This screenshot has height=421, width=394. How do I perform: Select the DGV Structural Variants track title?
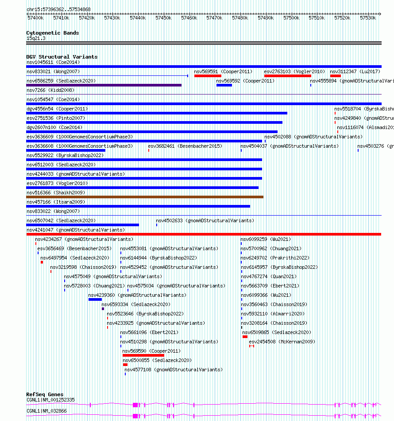[62, 57]
